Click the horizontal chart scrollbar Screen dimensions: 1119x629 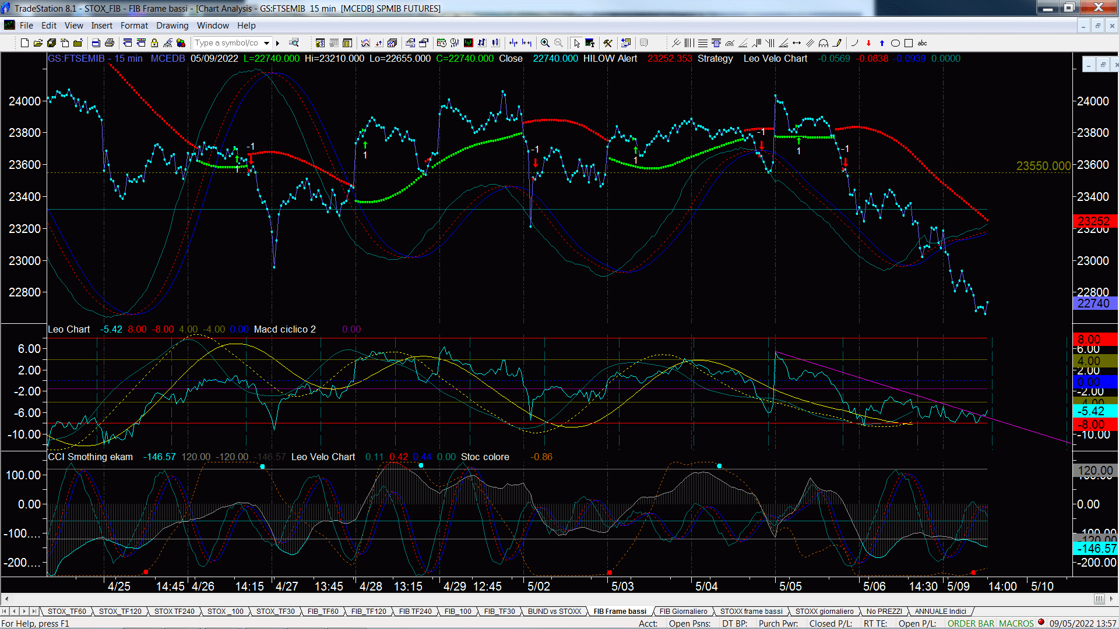559,599
